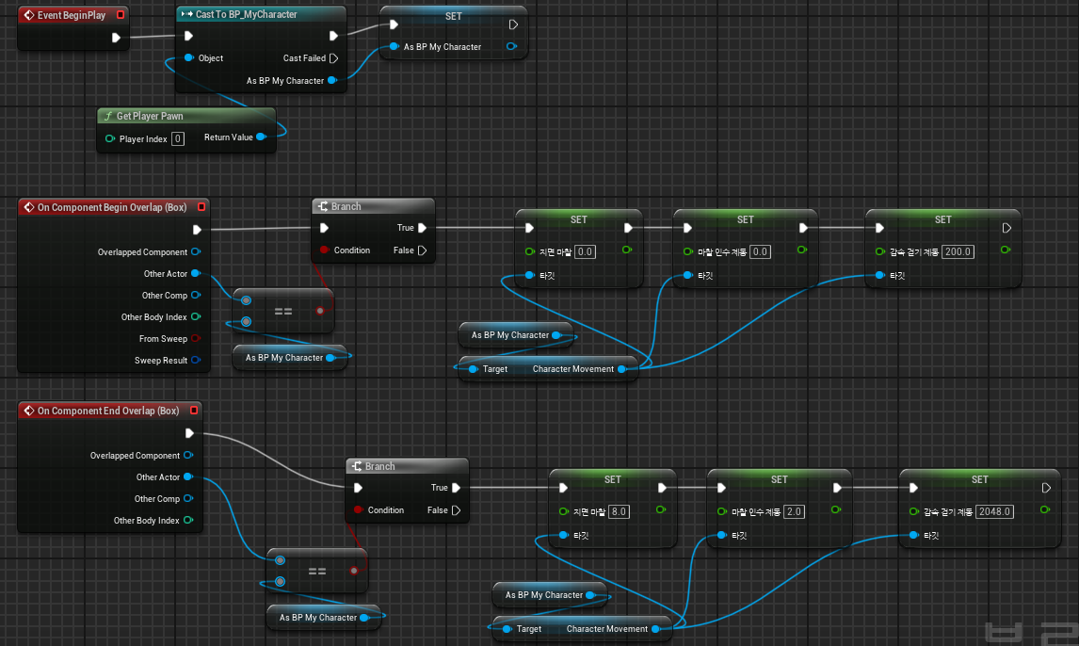Click the 지면 마찰 8.0 value field

tap(619, 512)
